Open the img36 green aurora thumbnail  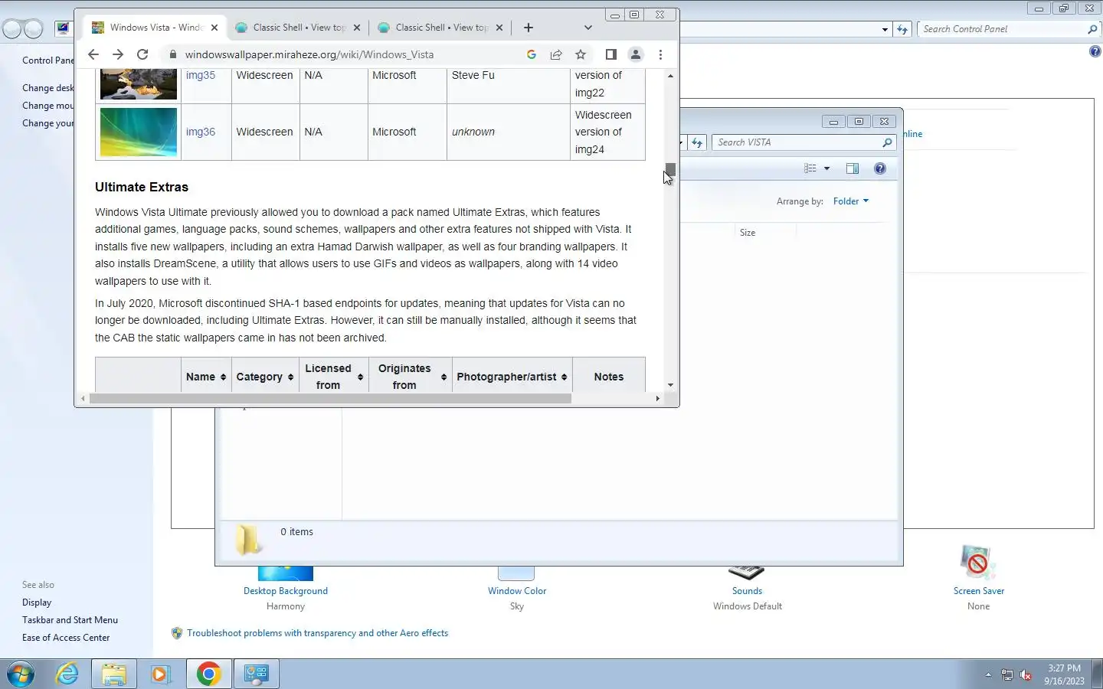coord(139,132)
